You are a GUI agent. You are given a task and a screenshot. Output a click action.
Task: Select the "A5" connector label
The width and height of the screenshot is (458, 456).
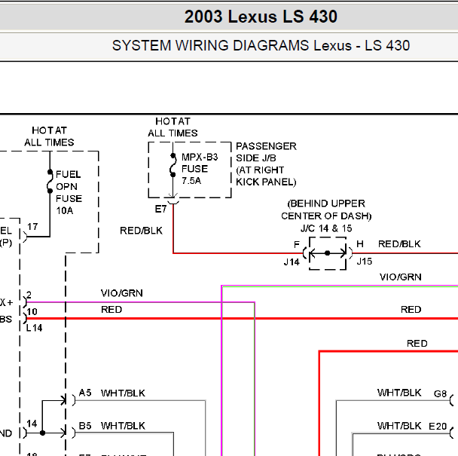tap(85, 393)
